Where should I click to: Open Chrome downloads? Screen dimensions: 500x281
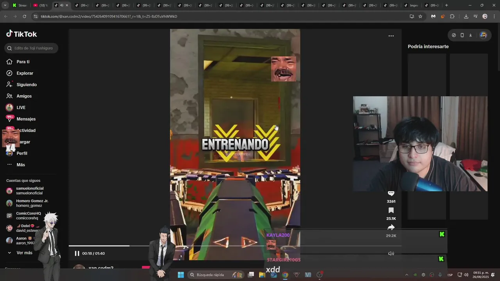point(466,16)
